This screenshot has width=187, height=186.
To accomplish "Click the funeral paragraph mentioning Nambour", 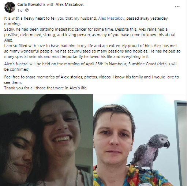I will coord(91,67).
